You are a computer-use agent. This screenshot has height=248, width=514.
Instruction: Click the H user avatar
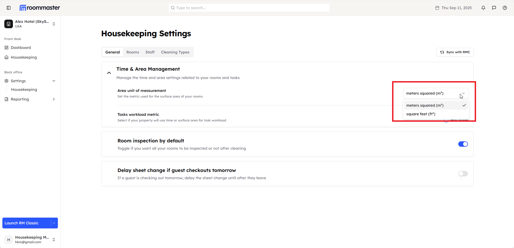point(9,240)
